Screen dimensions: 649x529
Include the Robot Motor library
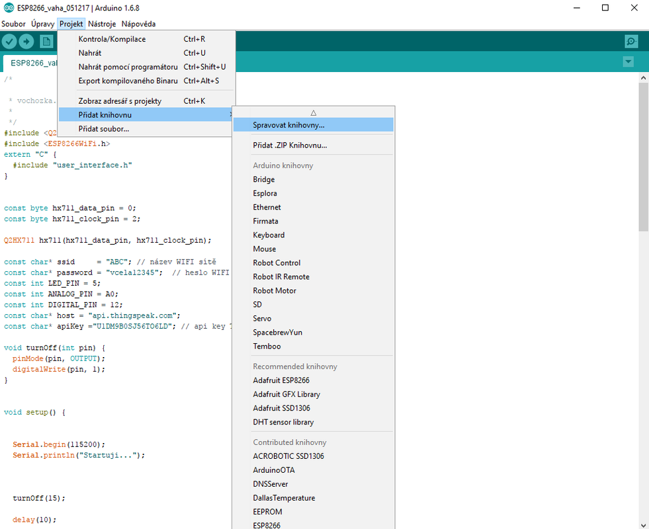click(x=314, y=290)
